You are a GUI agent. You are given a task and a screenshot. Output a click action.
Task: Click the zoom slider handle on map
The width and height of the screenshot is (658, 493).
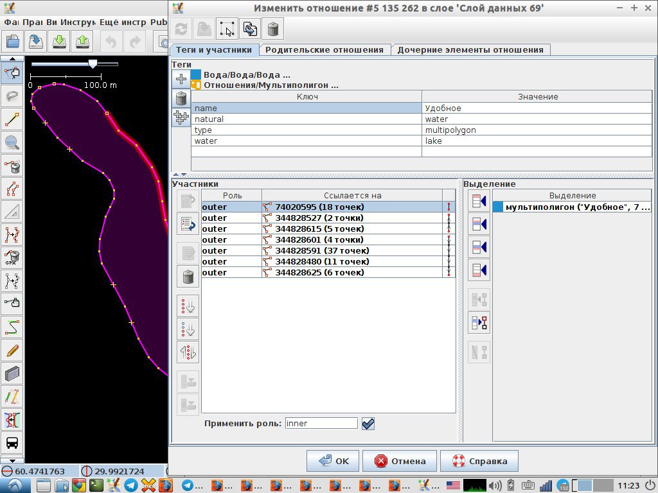(93, 64)
